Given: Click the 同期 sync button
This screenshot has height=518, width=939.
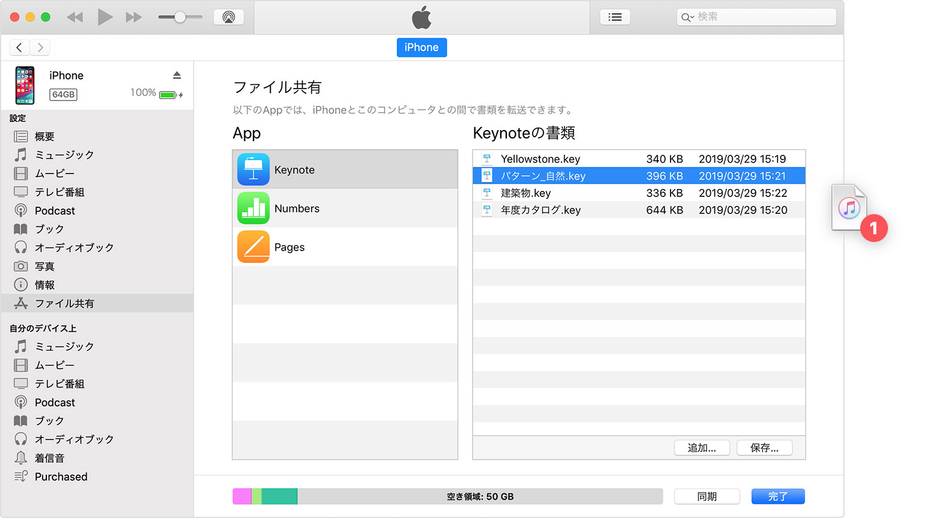Looking at the screenshot, I should (x=707, y=496).
